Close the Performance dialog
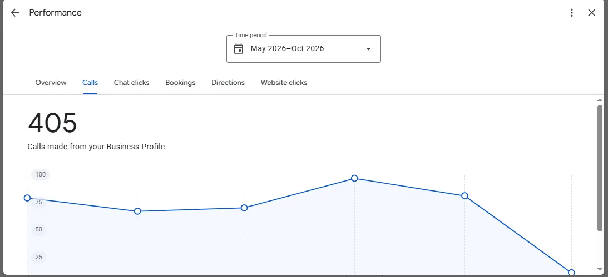Screen dimensions: 608x277 [591, 13]
